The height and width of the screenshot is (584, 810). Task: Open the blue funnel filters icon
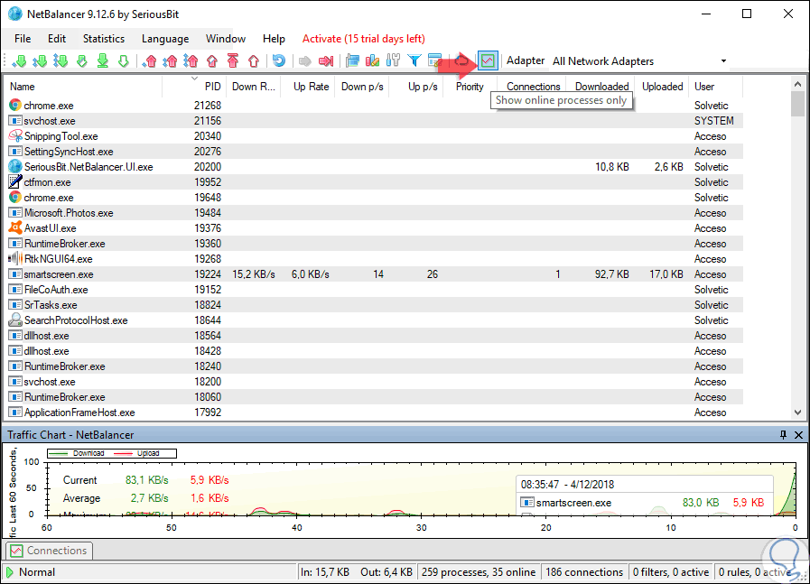pos(414,61)
